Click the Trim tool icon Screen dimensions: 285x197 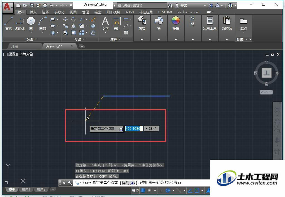tap(82, 19)
